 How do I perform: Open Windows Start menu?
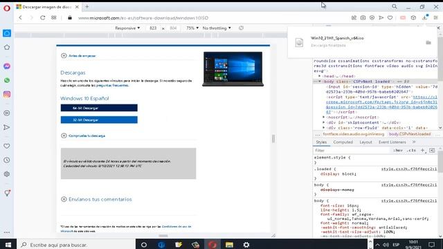click(x=8, y=244)
